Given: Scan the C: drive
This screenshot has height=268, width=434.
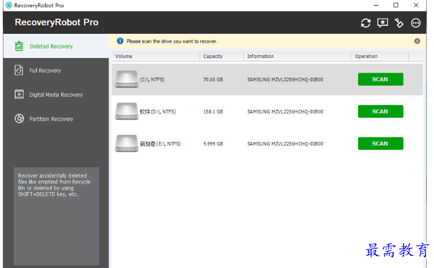Looking at the screenshot, I should [380, 79].
